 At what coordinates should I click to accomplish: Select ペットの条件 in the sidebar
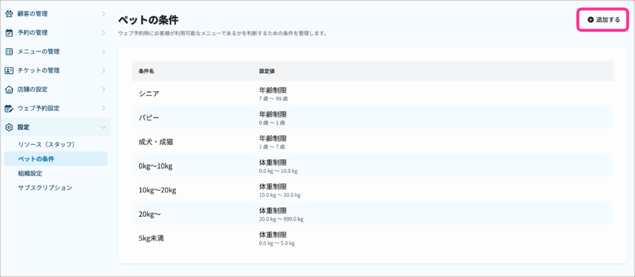click(56, 159)
